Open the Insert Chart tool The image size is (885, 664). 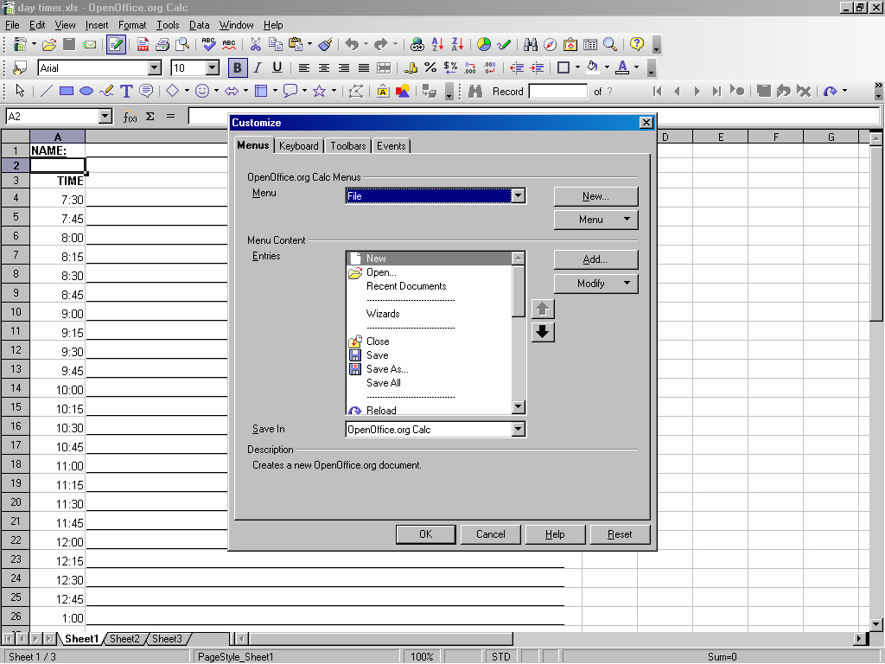point(484,44)
